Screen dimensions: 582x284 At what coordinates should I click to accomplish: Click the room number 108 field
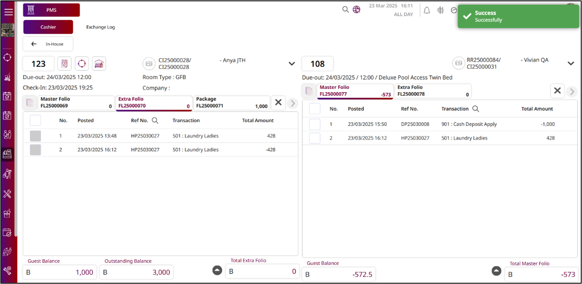coord(318,64)
